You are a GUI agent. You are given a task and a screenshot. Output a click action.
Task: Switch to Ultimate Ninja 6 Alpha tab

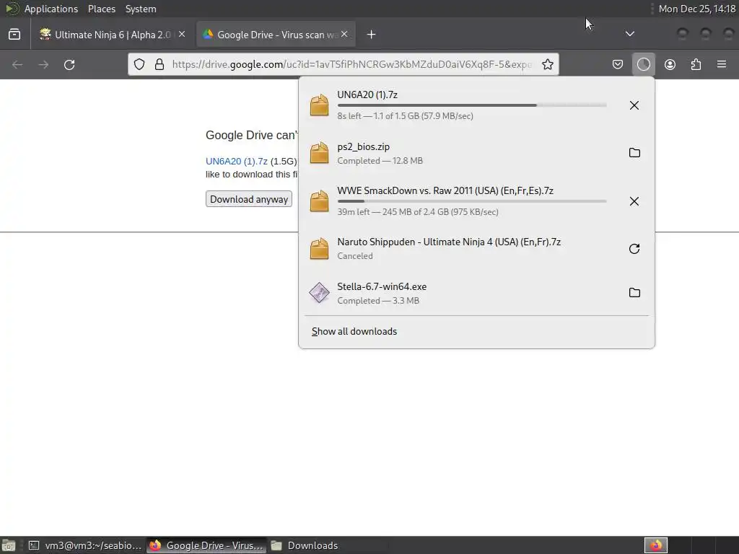pos(112,35)
